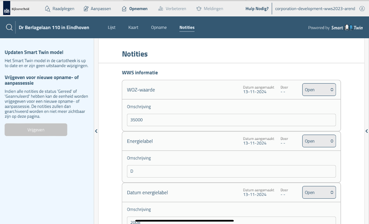Open status dropdown for WOZ-waarde
Viewport: 369px width, 224px height.
(x=319, y=90)
